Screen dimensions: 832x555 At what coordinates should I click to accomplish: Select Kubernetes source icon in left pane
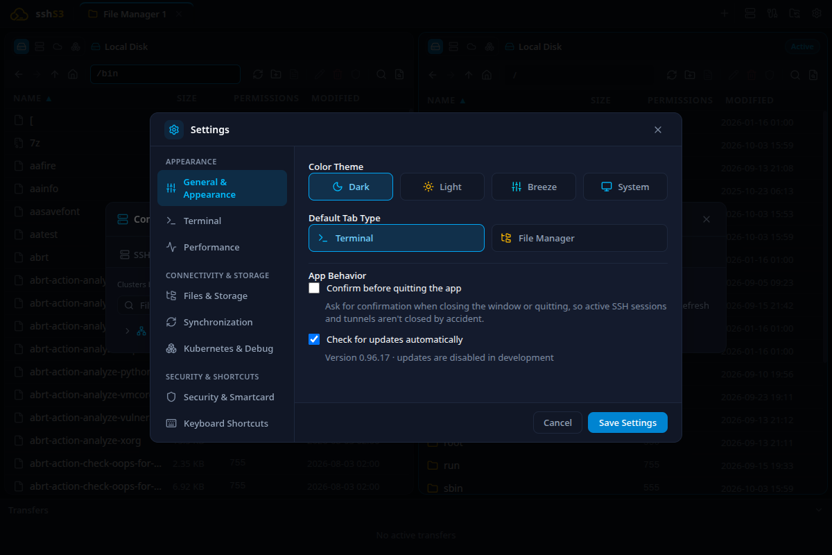point(76,46)
